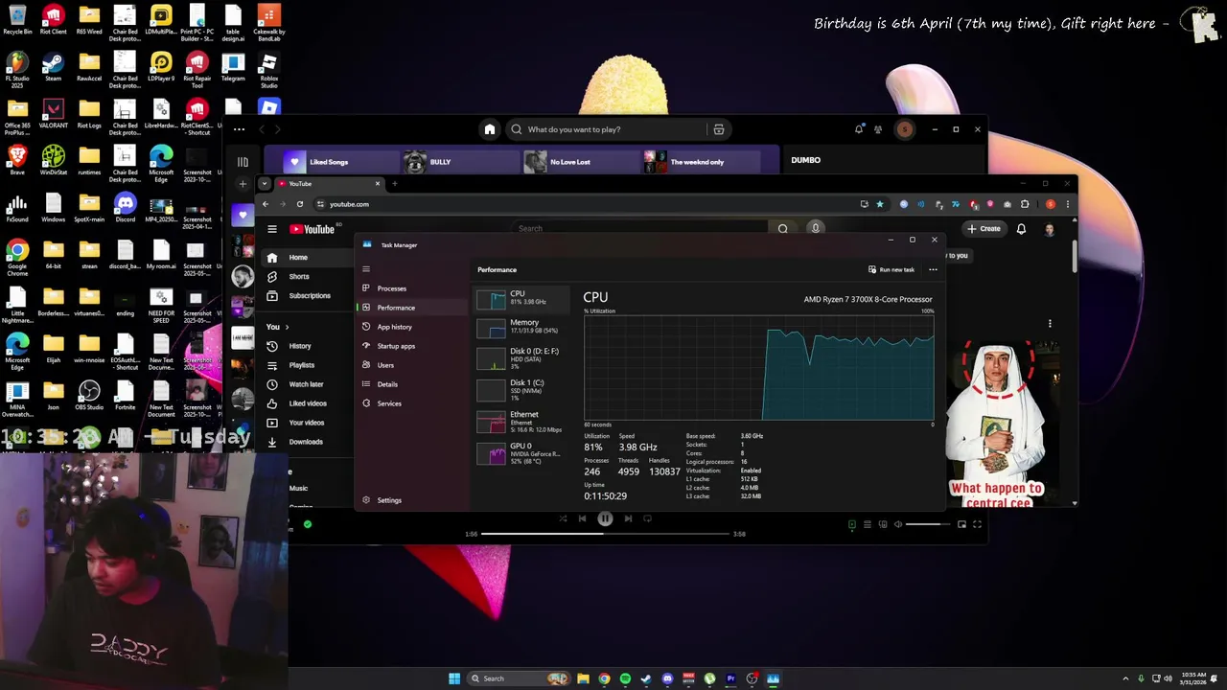Open Spotify friend activity icon
Image resolution: width=1227 pixels, height=690 pixels.
pyautogui.click(x=878, y=129)
